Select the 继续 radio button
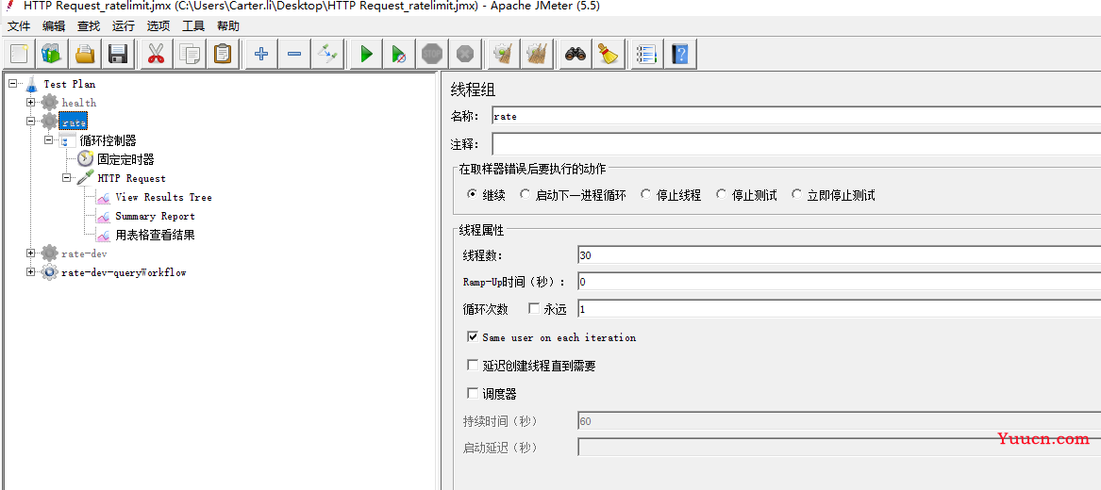 pos(473,195)
